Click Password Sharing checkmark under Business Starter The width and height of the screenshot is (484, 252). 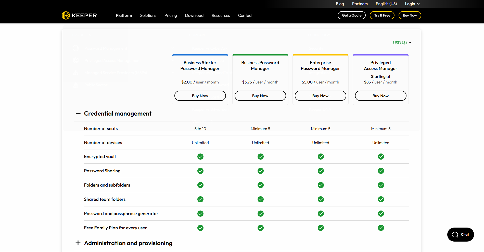click(x=200, y=171)
